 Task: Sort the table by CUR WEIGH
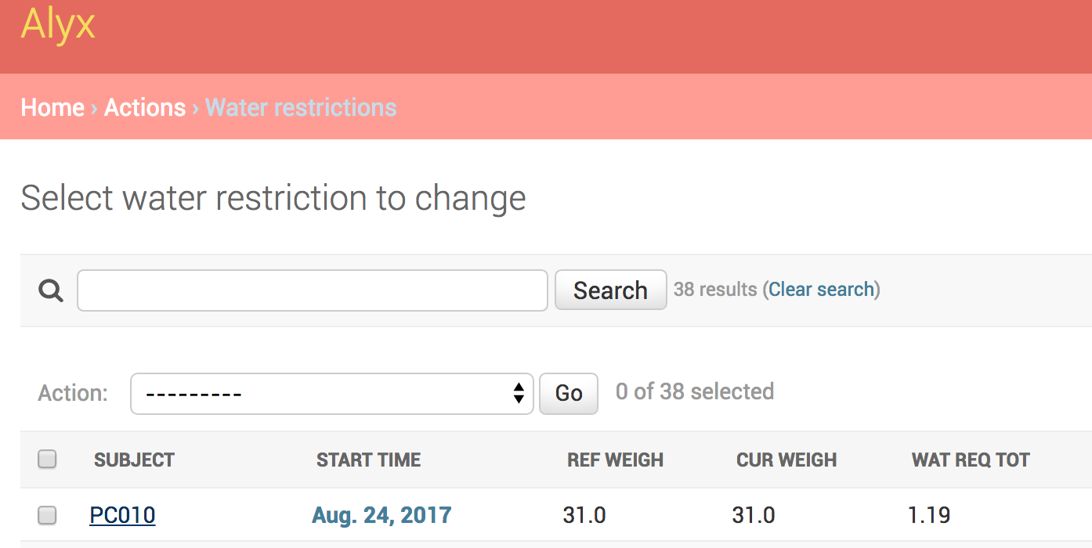tap(786, 460)
